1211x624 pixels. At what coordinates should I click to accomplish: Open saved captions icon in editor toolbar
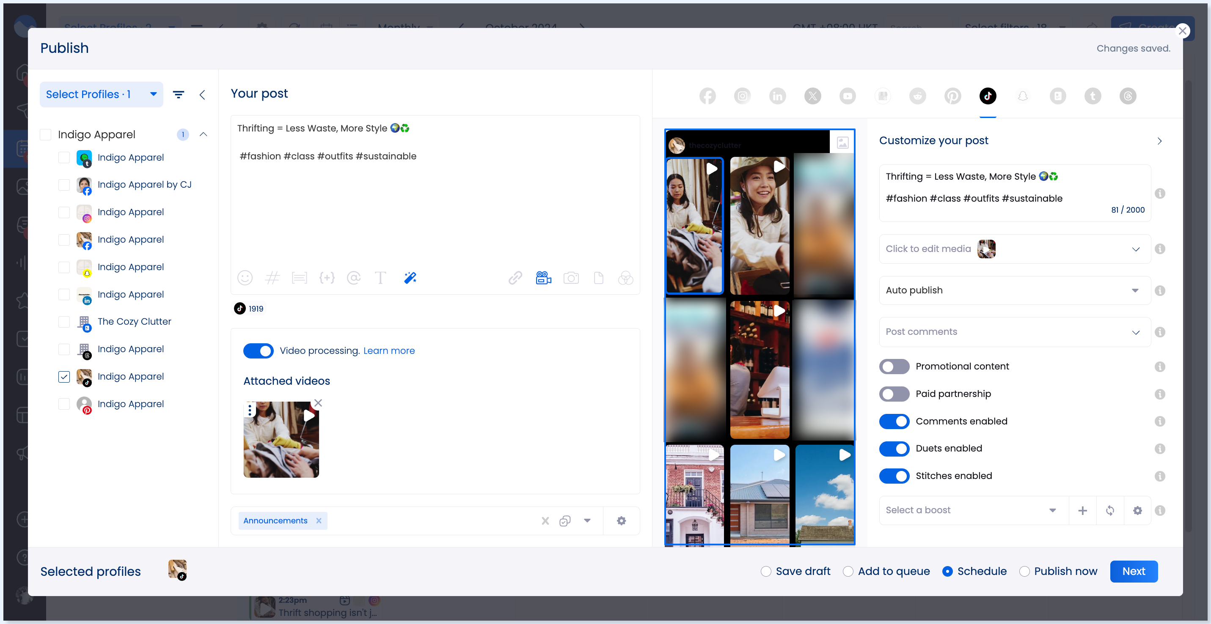click(300, 278)
